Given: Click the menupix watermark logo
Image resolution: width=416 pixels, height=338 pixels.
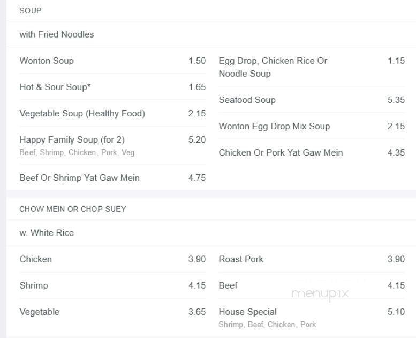Looking at the screenshot, I should click(x=320, y=293).
